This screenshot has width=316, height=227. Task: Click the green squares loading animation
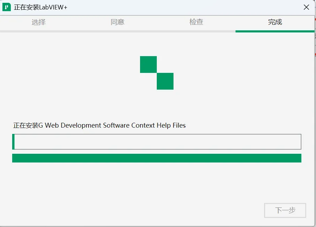[x=157, y=73]
